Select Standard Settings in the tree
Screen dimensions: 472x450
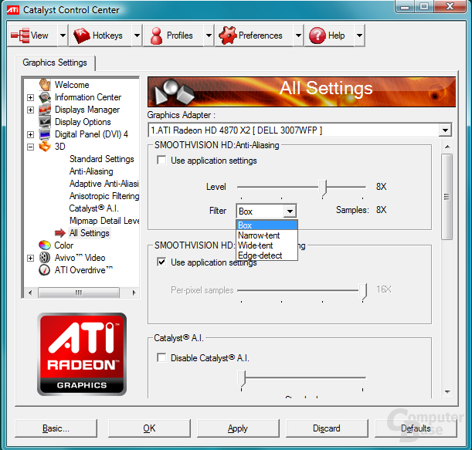click(101, 159)
